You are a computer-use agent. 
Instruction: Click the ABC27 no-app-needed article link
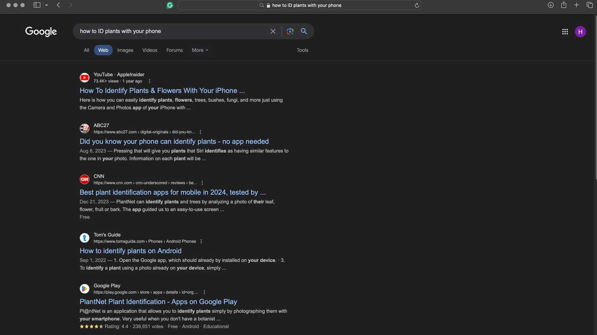click(x=174, y=141)
